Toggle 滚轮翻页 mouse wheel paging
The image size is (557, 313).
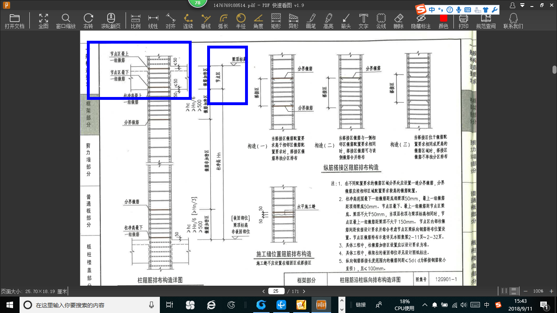tap(111, 21)
